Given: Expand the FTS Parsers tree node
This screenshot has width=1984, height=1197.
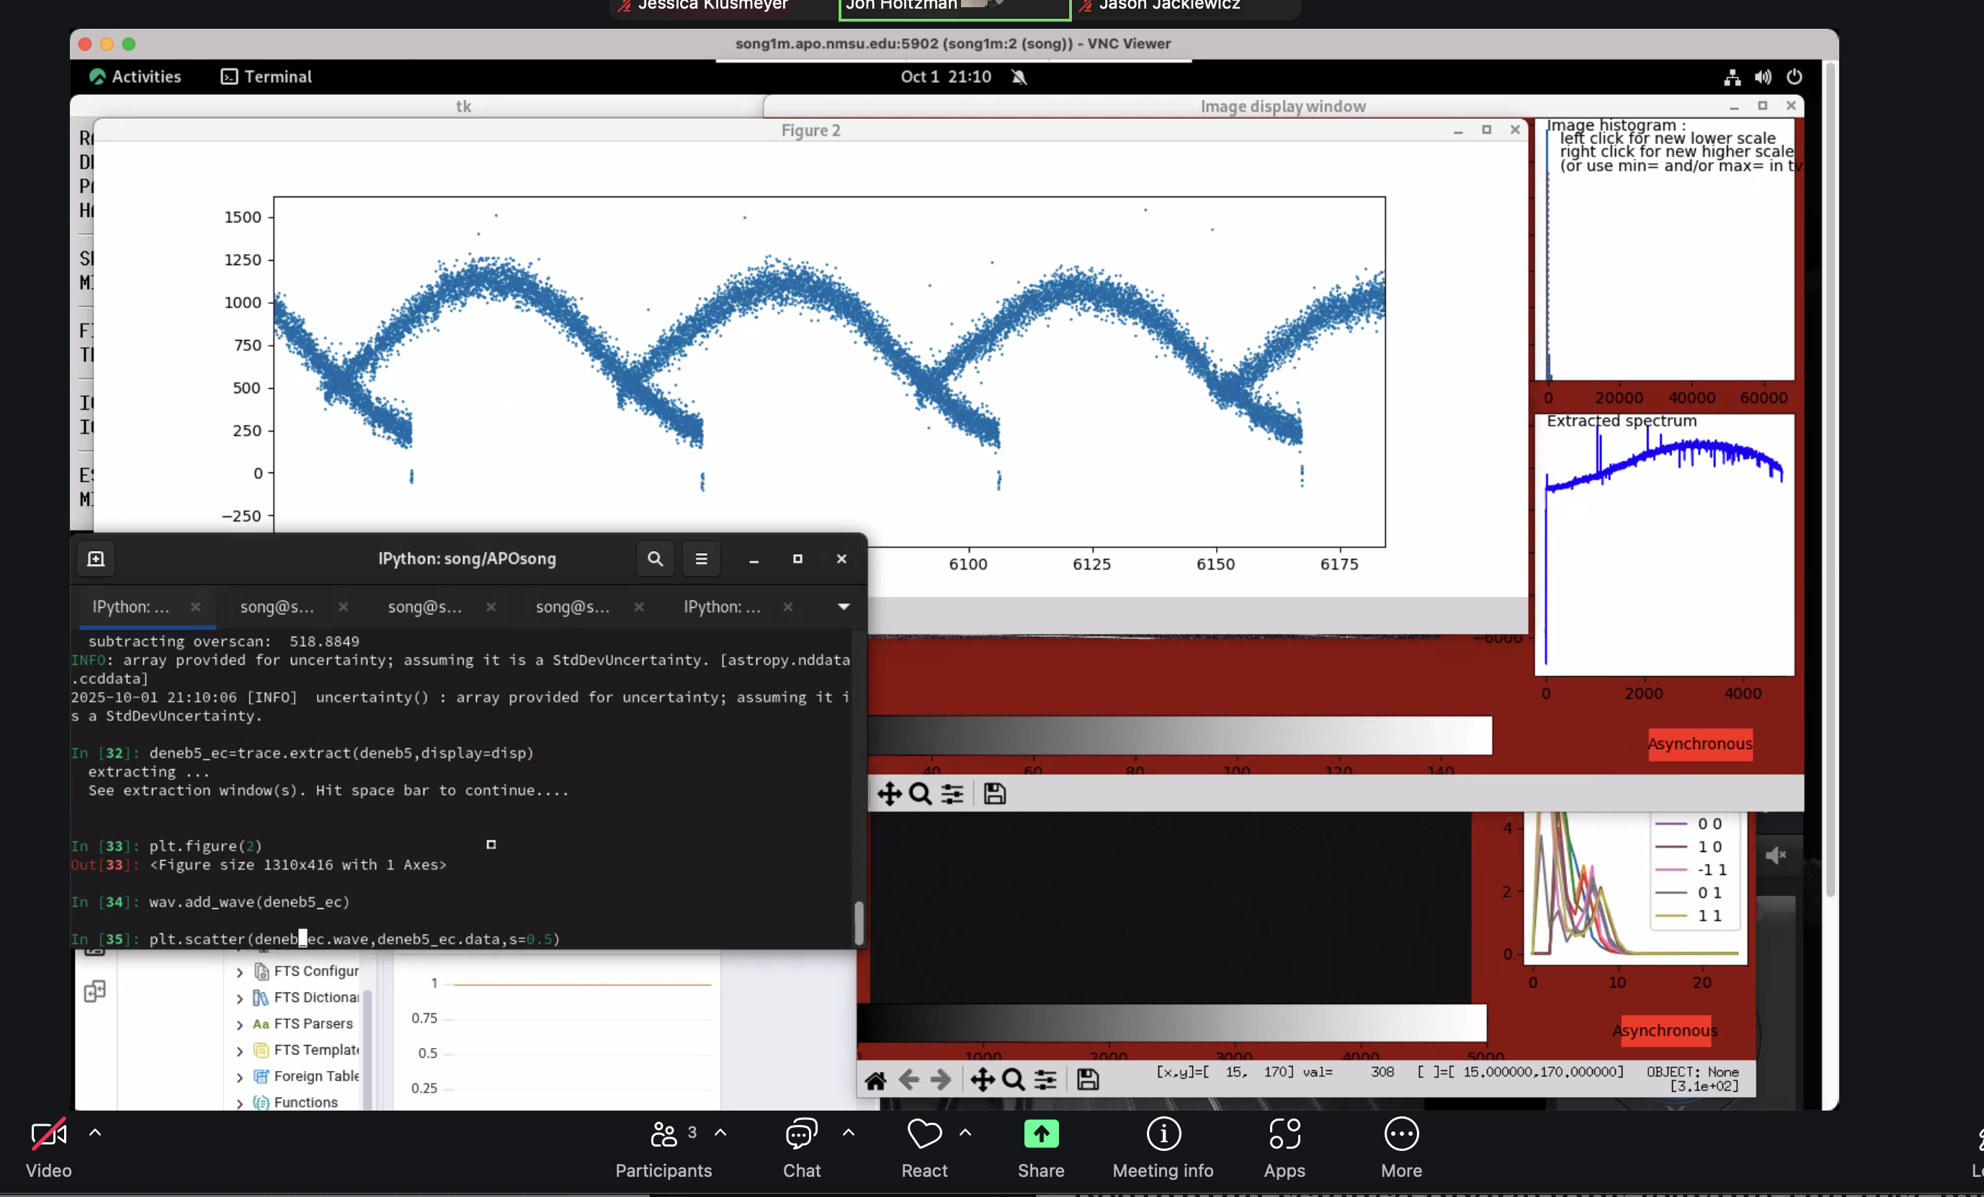Looking at the screenshot, I should (x=239, y=1025).
